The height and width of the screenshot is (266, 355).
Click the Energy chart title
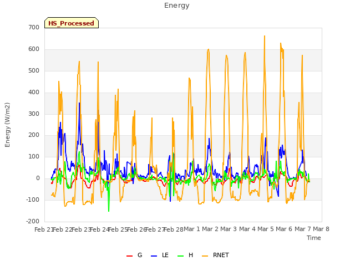coord(177,6)
